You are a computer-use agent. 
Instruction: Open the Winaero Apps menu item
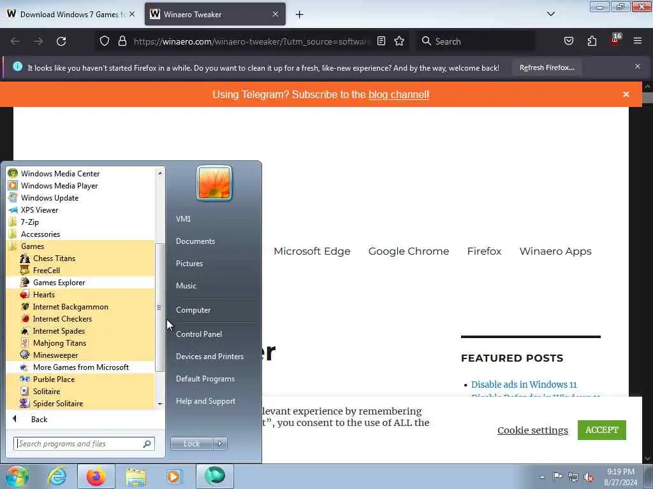click(x=555, y=251)
